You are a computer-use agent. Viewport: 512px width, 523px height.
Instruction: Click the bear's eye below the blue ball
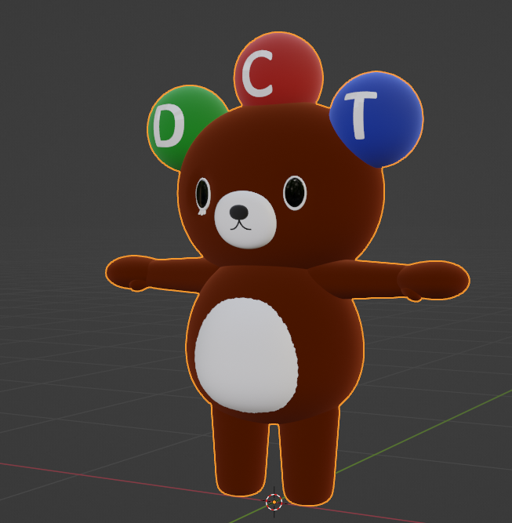295,192
